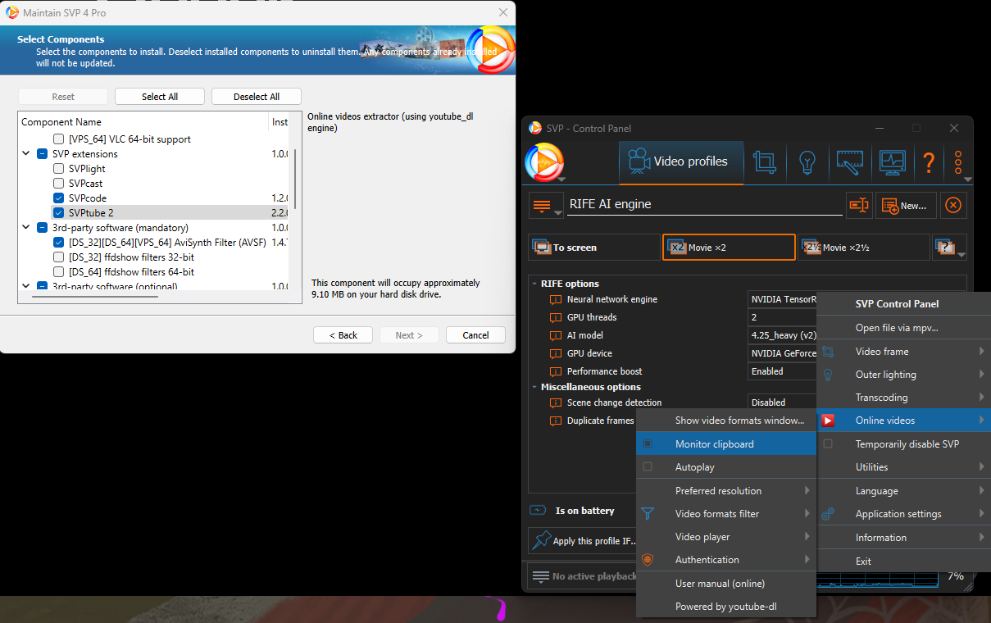
Task: Click the rename profile icon
Action: (x=859, y=206)
